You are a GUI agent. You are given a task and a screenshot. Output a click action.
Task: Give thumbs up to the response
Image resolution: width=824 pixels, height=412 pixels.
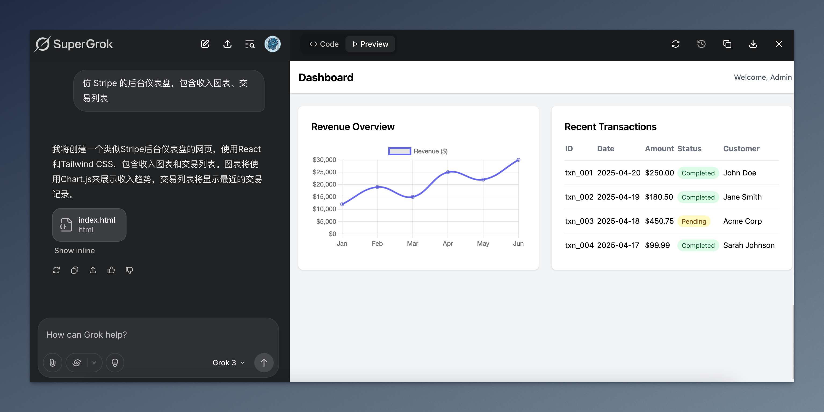[111, 270]
